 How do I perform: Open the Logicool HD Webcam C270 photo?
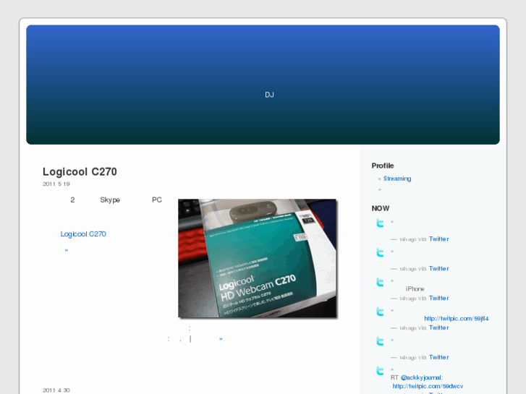pyautogui.click(x=258, y=258)
